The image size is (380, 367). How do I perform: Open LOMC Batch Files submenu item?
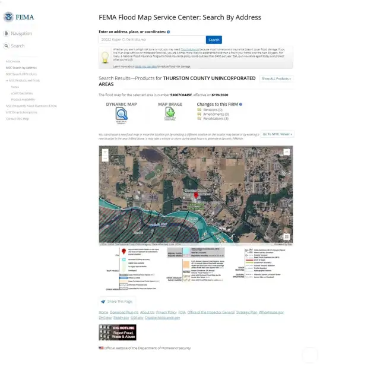click(22, 93)
